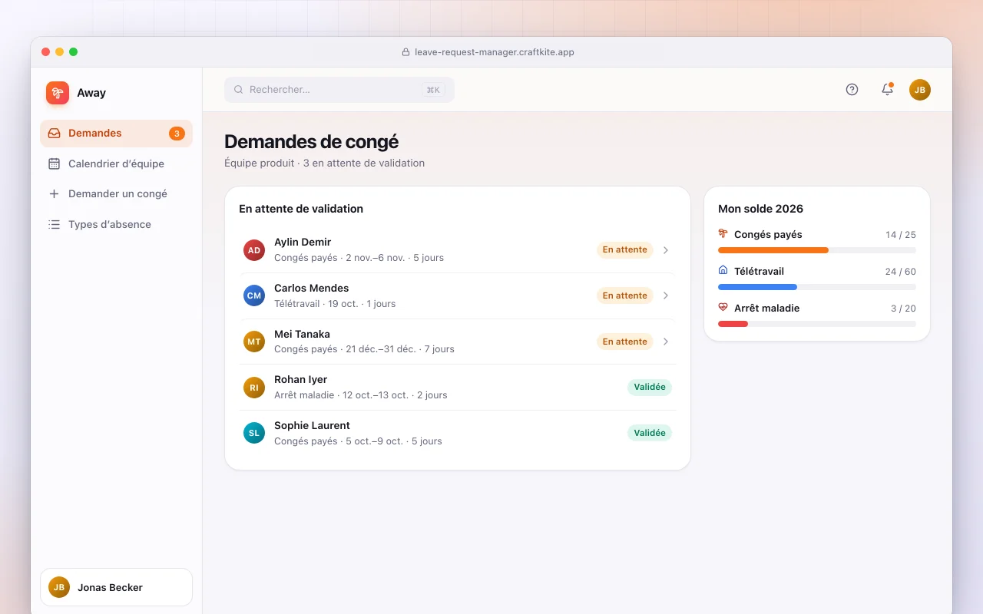Screen dimensions: 983x614
Task: Go to the Demandes section
Action: [x=116, y=134]
